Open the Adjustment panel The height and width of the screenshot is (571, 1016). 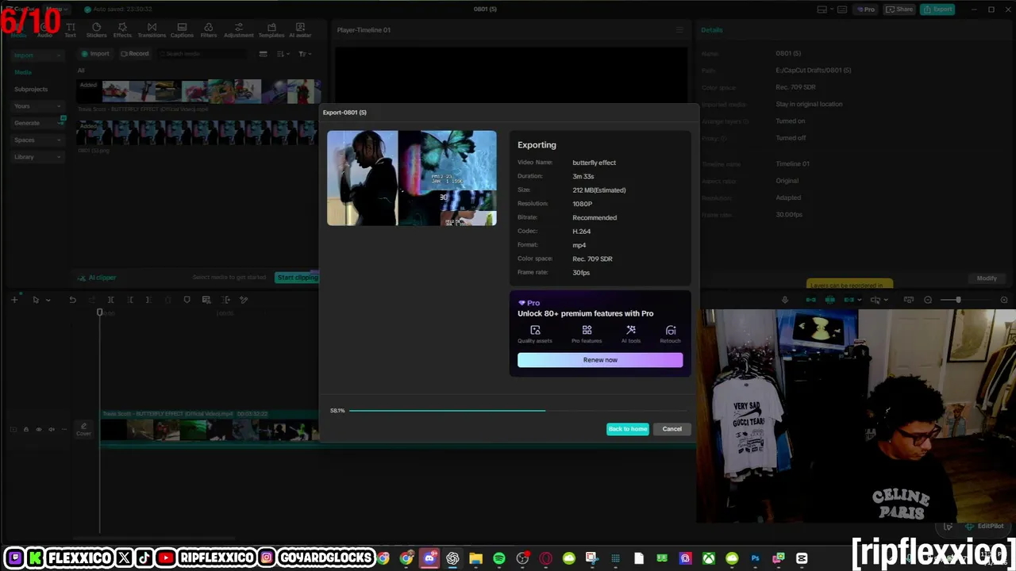(239, 30)
